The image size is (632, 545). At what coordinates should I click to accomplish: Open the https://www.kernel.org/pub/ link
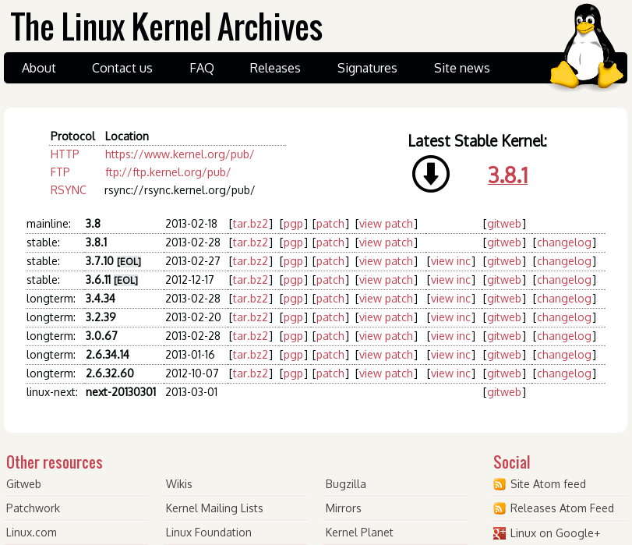179,154
